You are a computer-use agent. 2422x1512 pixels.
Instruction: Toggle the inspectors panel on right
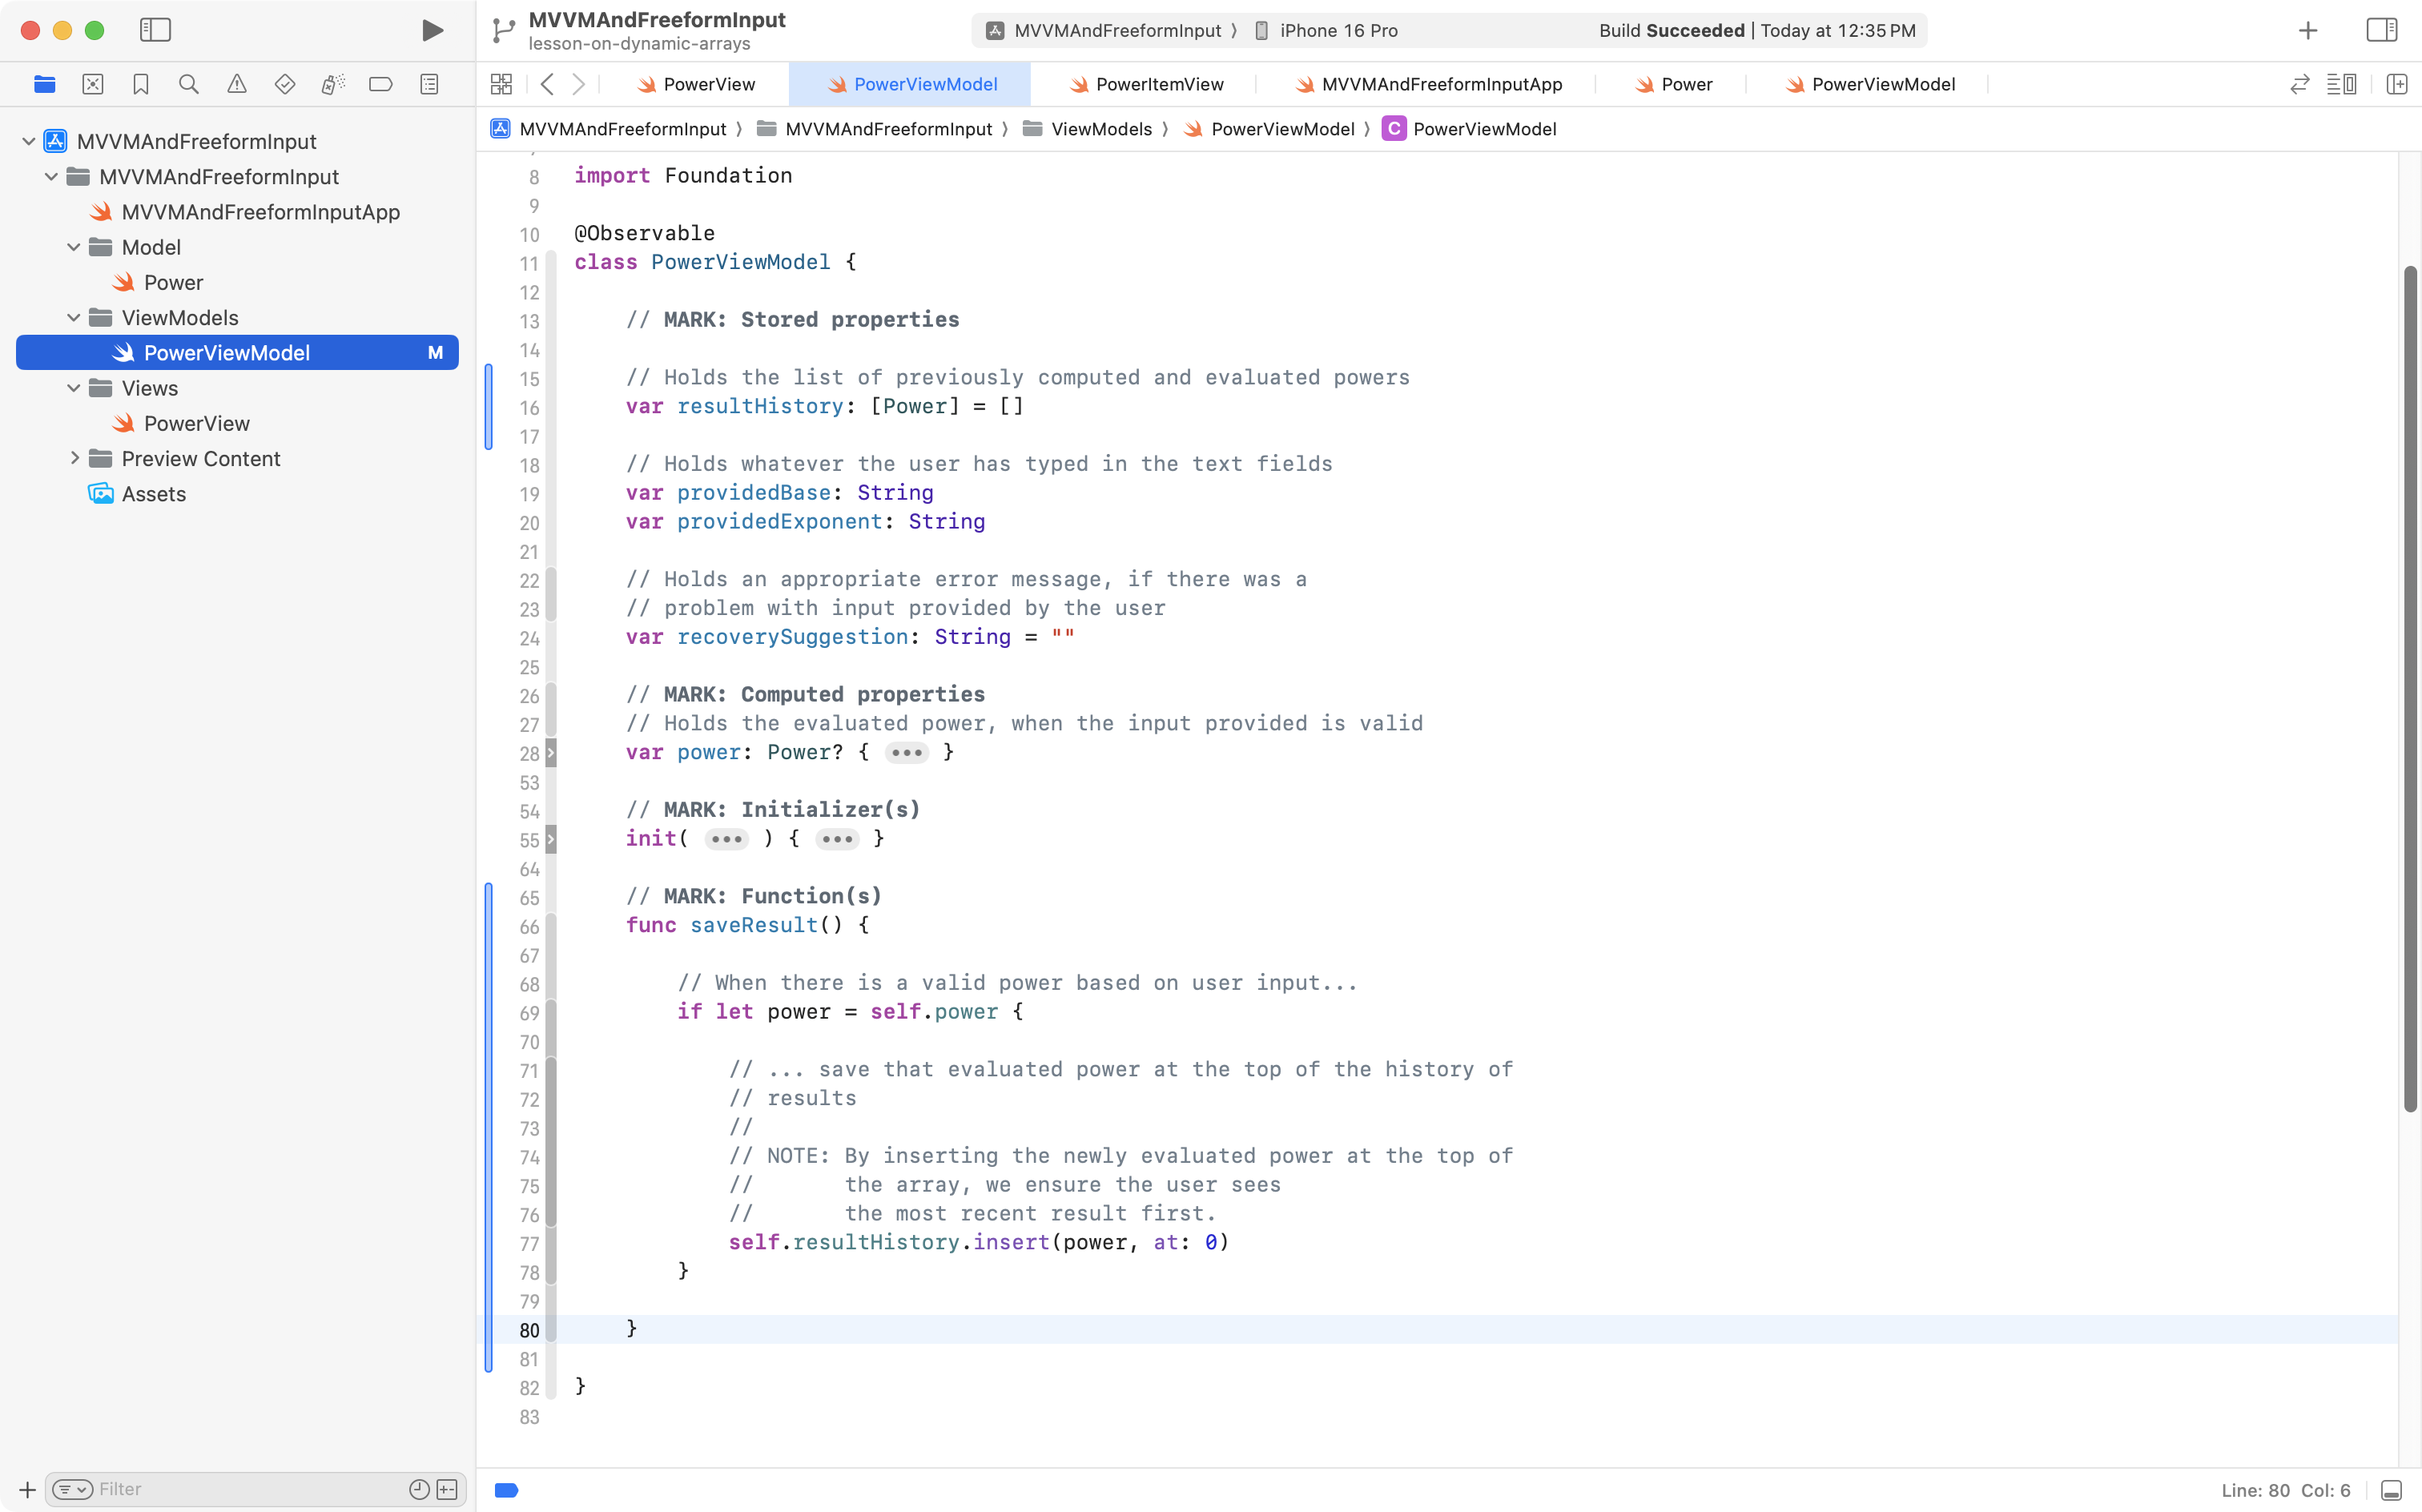click(2381, 30)
